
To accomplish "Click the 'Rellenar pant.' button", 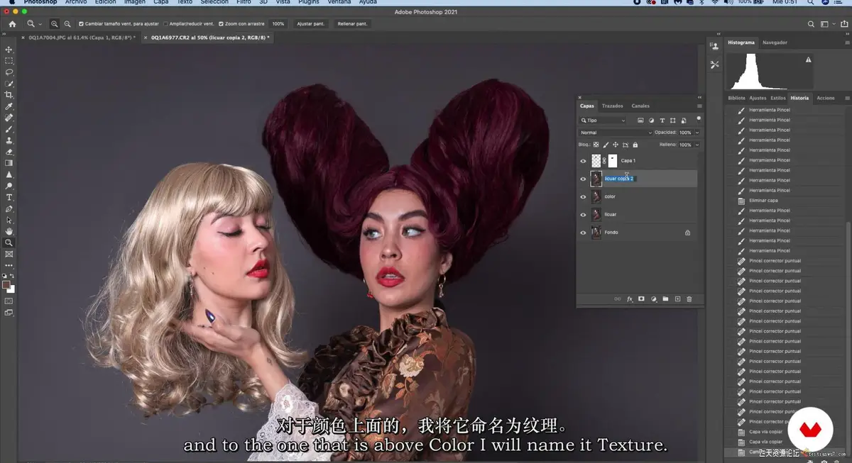I will (352, 23).
